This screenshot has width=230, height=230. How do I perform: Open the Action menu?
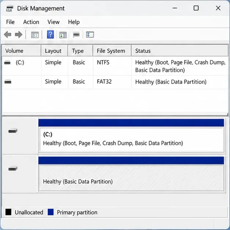31,22
